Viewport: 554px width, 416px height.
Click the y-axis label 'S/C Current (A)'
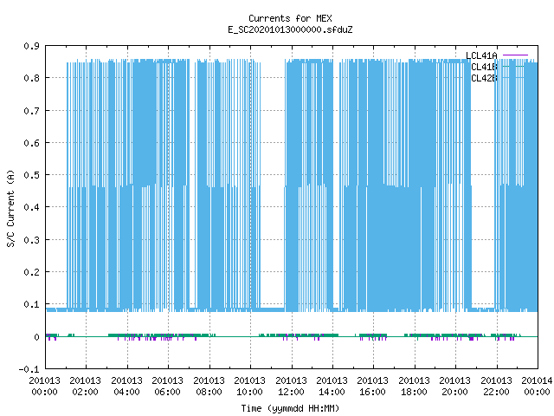pyautogui.click(x=11, y=208)
